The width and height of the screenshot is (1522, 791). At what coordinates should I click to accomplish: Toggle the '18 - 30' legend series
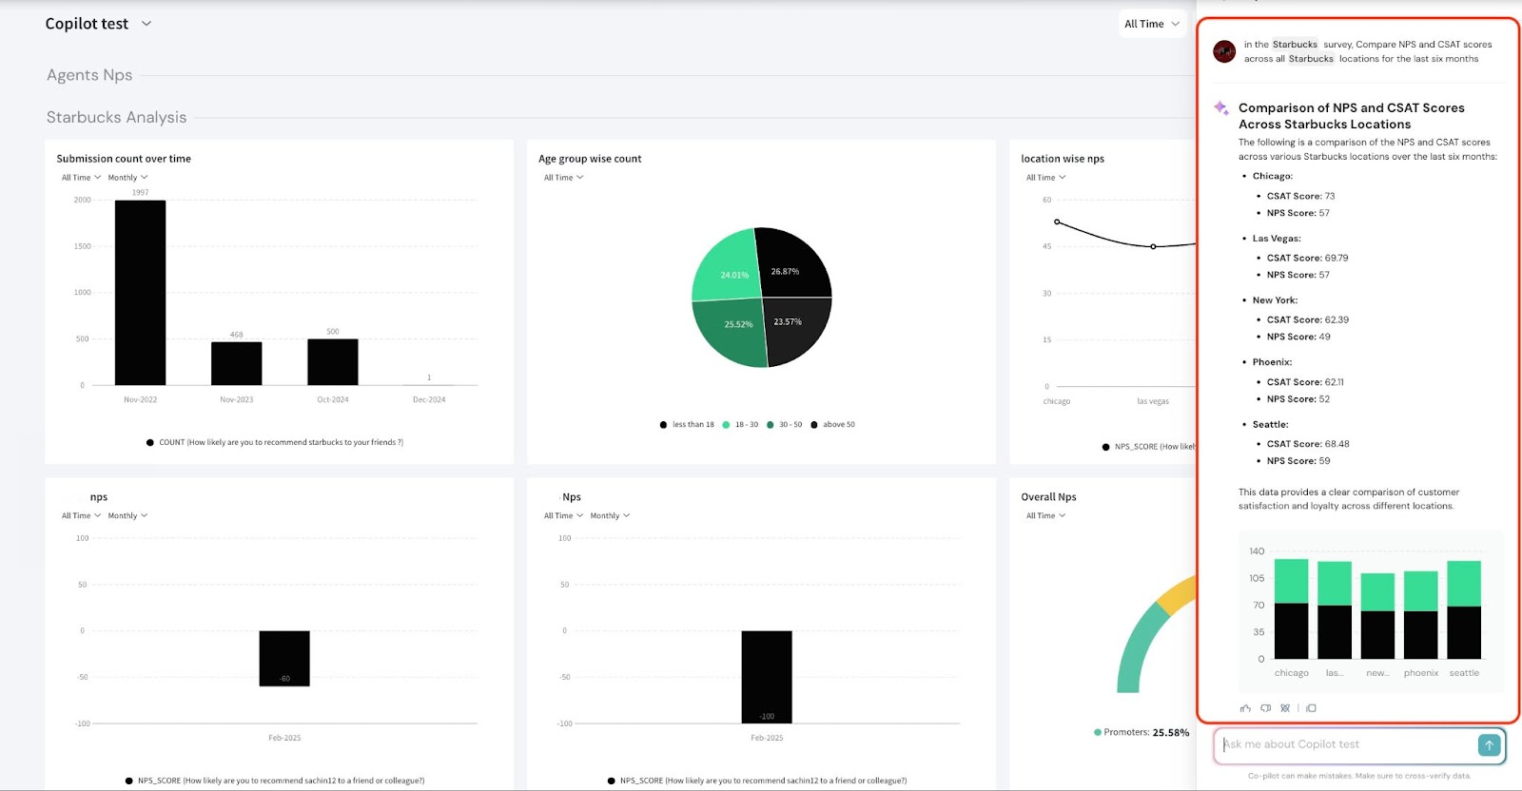740,425
